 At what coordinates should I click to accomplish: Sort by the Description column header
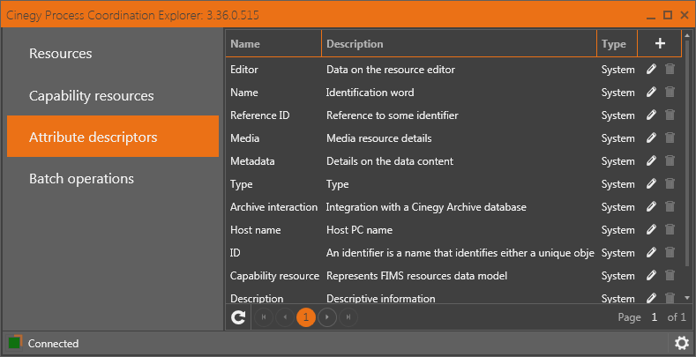coord(459,43)
